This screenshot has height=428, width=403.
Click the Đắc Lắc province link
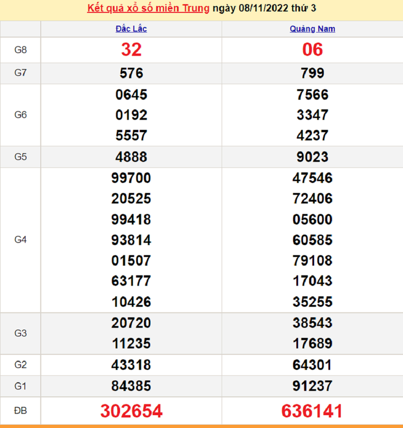tap(131, 28)
